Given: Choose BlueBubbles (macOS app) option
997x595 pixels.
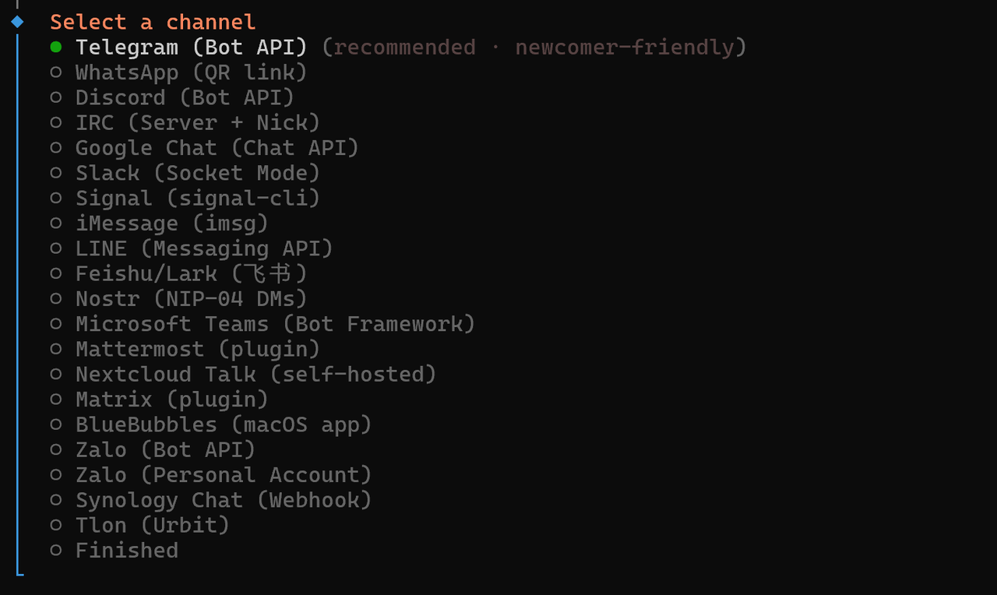Looking at the screenshot, I should [x=56, y=425].
